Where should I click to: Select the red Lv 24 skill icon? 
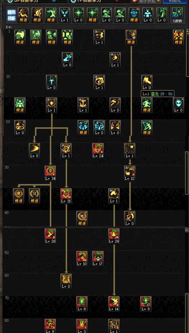tap(98, 148)
